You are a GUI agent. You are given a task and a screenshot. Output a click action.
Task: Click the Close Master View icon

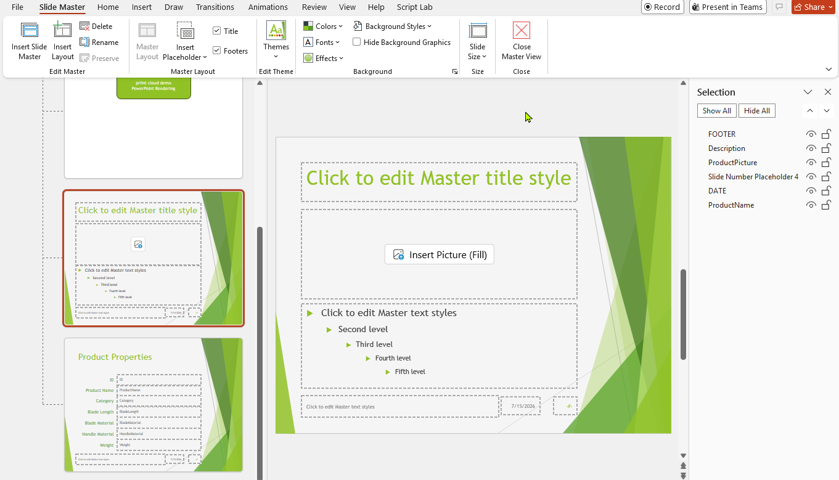(522, 31)
